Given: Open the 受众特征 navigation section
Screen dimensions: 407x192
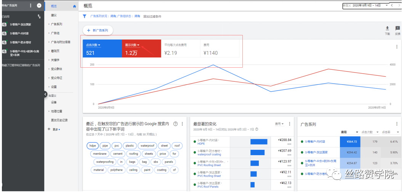Looking at the screenshot, I should [56, 78].
